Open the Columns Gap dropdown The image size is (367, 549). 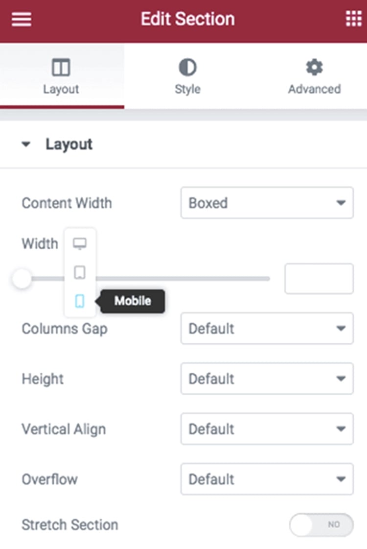pyautogui.click(x=267, y=329)
